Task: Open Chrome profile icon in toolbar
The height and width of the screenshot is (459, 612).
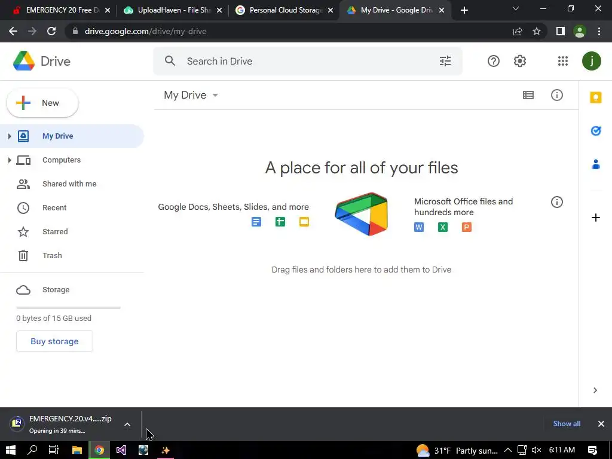Action: [580, 31]
